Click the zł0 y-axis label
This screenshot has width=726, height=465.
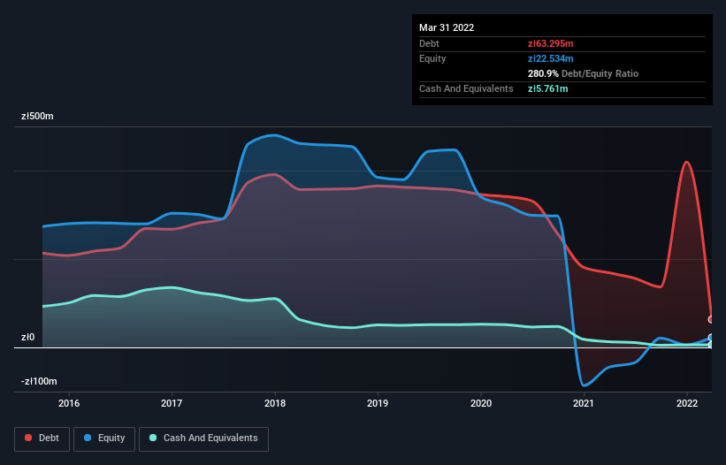tap(27, 338)
